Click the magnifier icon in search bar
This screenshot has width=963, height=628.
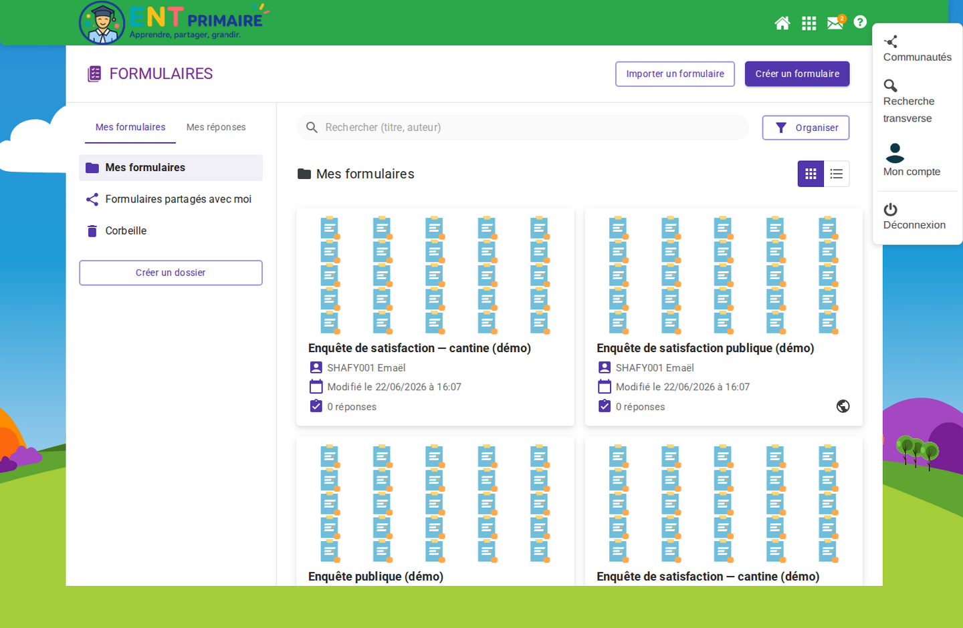[x=312, y=128]
